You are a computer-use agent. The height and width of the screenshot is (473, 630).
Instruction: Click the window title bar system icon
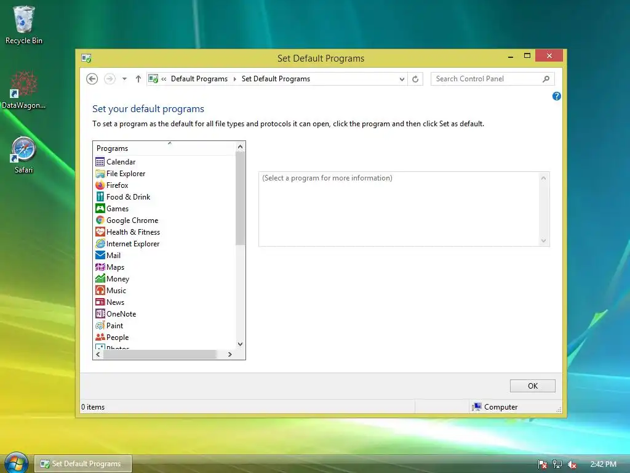pos(86,59)
